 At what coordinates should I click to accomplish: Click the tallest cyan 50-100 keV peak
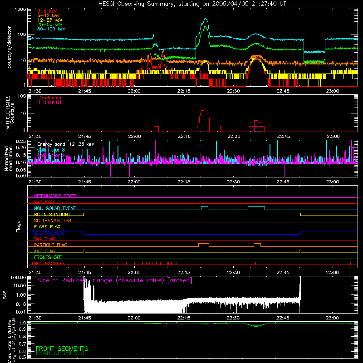(206, 20)
